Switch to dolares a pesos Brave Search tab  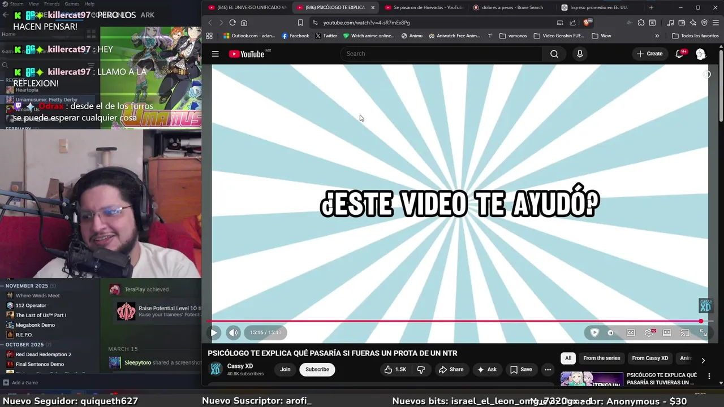[x=512, y=7]
